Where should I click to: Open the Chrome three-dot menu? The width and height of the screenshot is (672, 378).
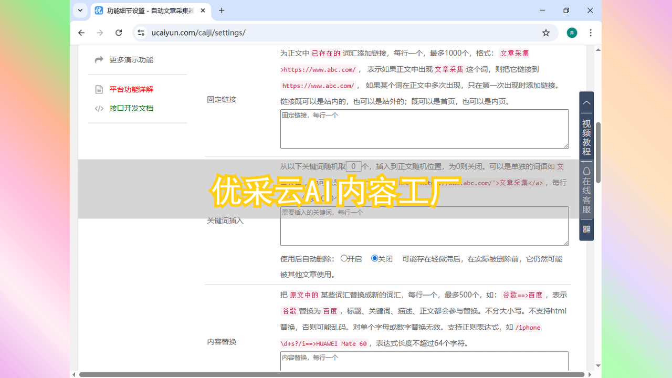(x=591, y=33)
